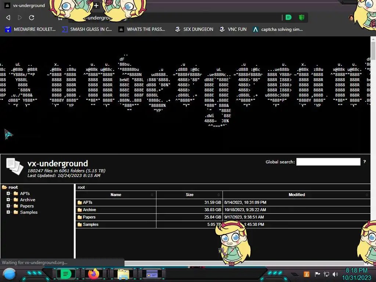The image size is (376, 282).
Task: Click the green reader icon in address bar
Action: coord(289,17)
